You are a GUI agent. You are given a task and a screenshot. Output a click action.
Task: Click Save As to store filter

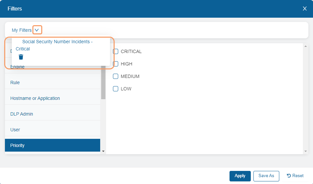(x=266, y=176)
